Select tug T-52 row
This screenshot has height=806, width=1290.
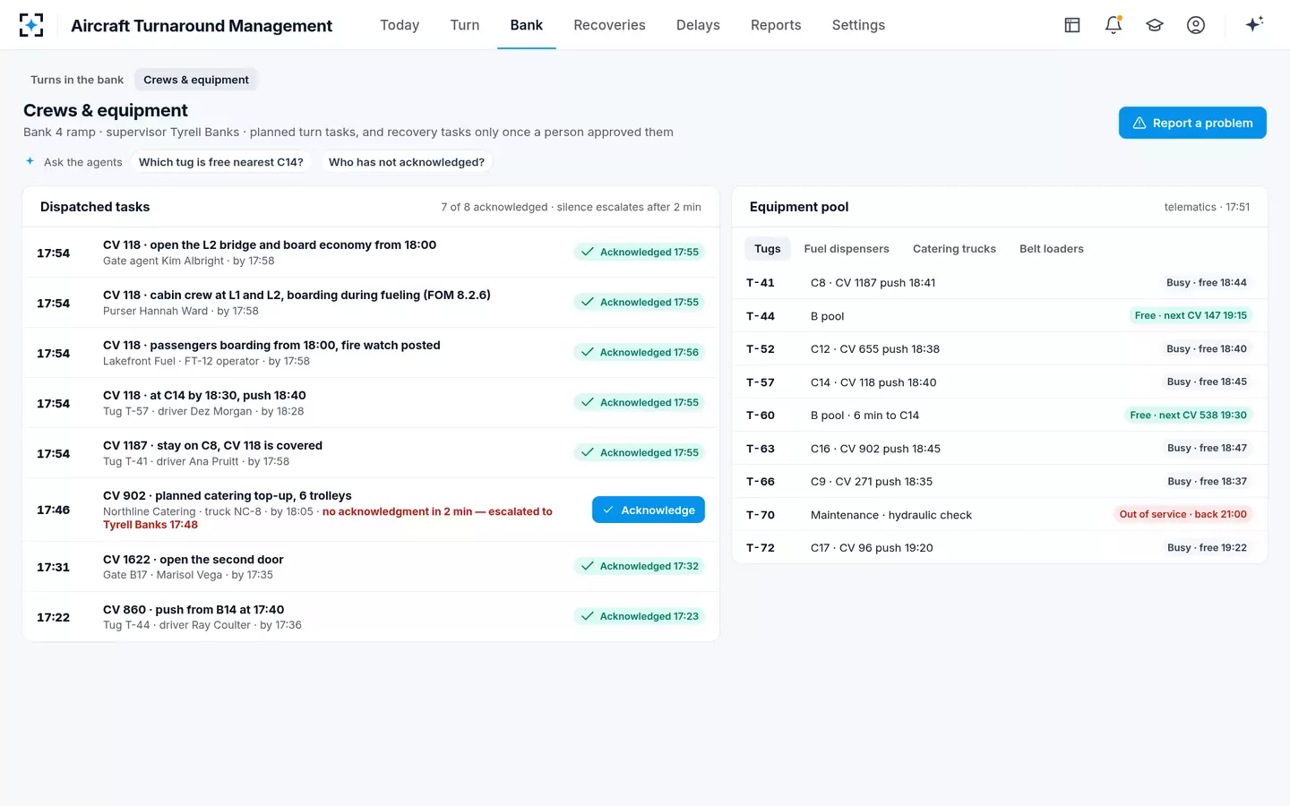(1000, 349)
